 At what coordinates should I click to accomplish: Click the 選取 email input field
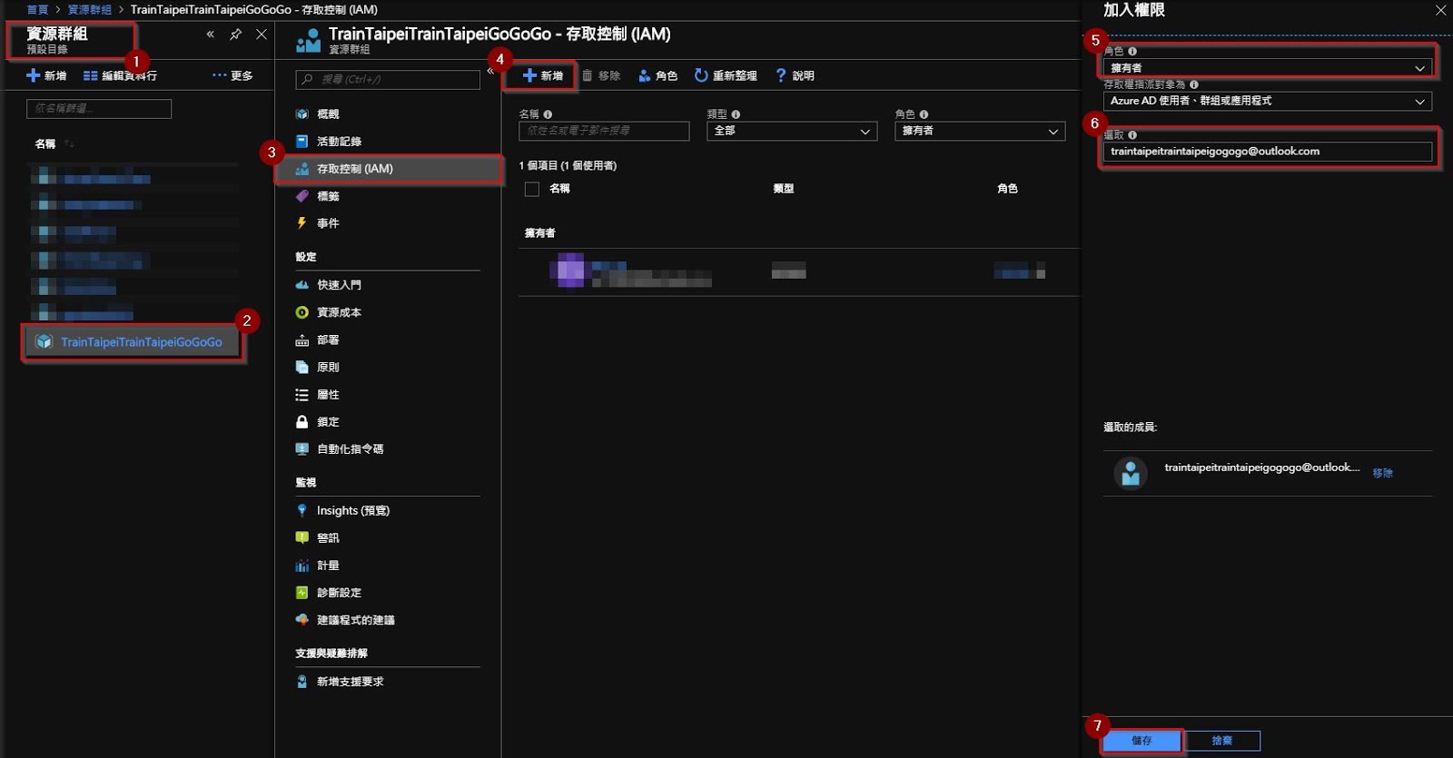[1267, 152]
